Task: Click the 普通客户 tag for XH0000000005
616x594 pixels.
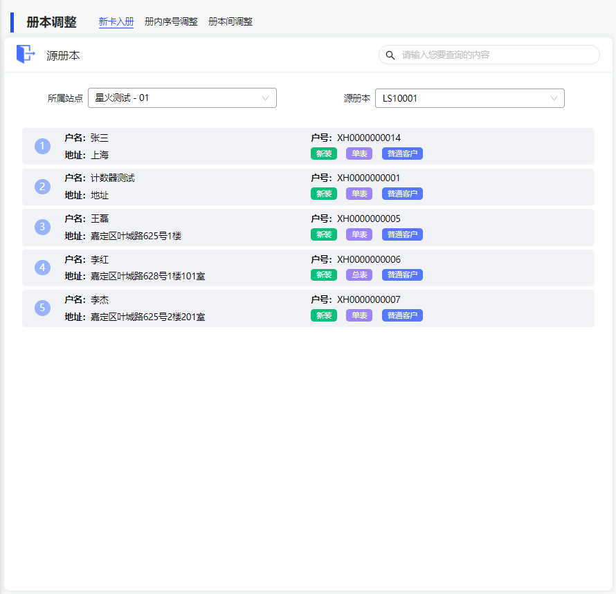Action: point(402,234)
